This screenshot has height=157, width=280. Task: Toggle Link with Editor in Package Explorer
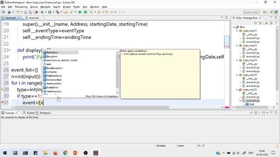point(260,23)
